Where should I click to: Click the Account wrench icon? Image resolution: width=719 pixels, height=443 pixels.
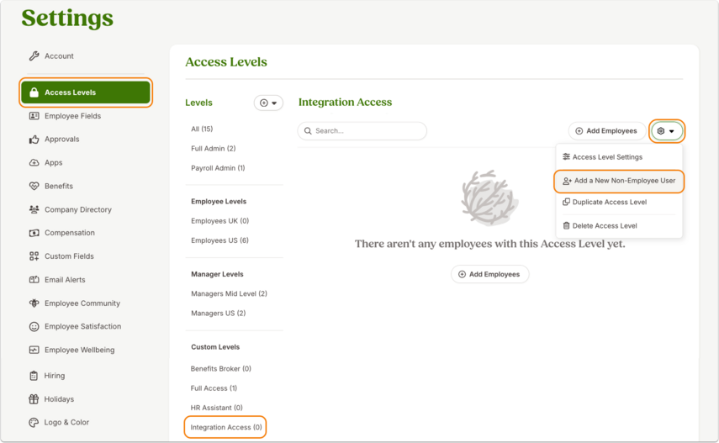(x=34, y=56)
